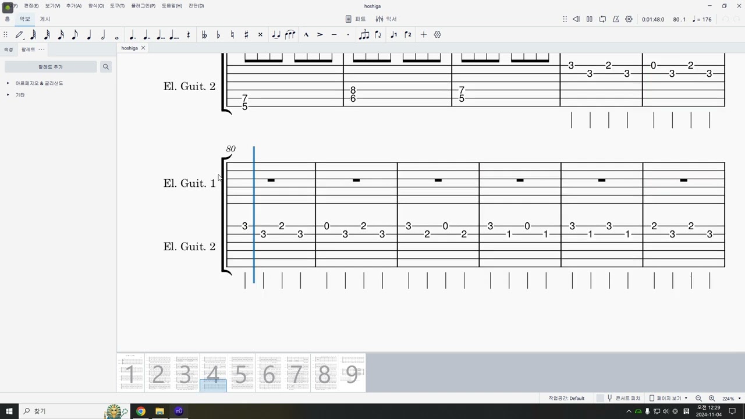The image size is (745, 419).
Task: Toggle tie on selected note
Action: tap(276, 35)
